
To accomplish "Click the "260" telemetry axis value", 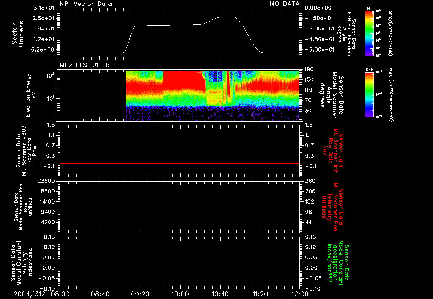I will pos(309,181).
